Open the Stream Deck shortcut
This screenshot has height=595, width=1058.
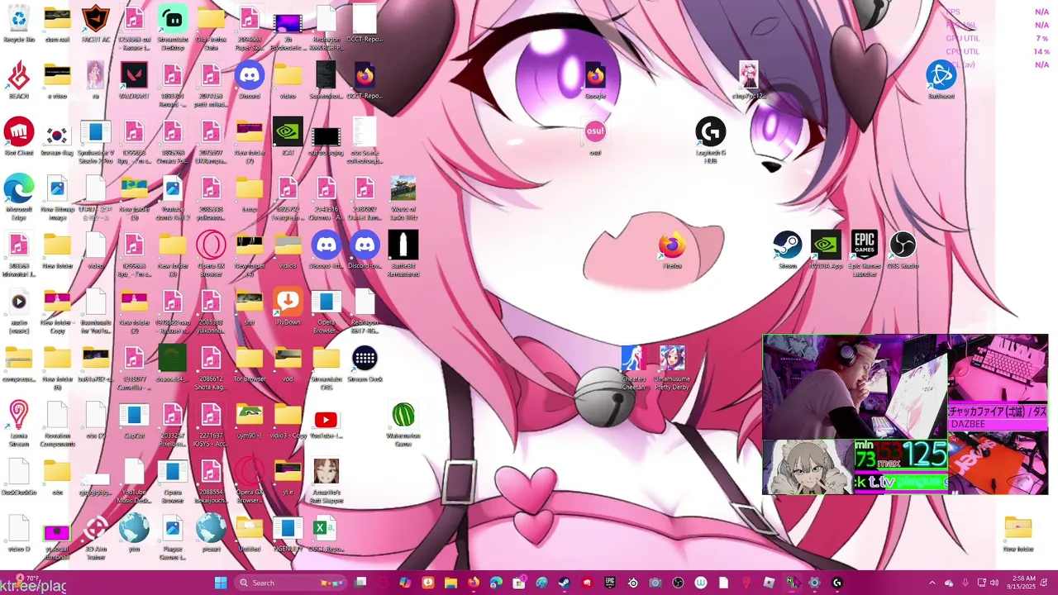click(x=365, y=364)
